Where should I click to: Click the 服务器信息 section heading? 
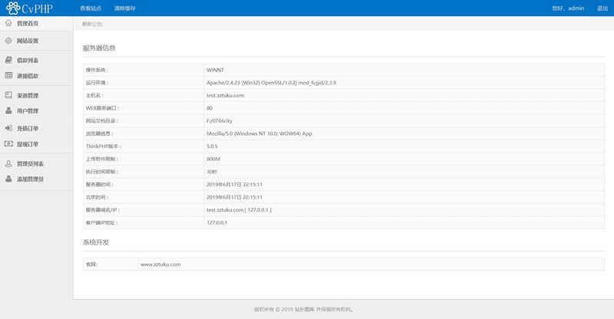(99, 48)
